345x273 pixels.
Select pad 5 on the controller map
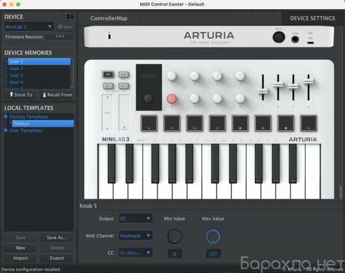point(240,123)
